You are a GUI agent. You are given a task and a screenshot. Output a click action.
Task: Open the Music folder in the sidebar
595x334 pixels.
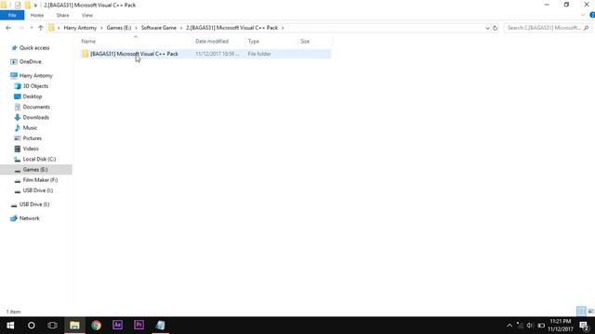tap(30, 128)
